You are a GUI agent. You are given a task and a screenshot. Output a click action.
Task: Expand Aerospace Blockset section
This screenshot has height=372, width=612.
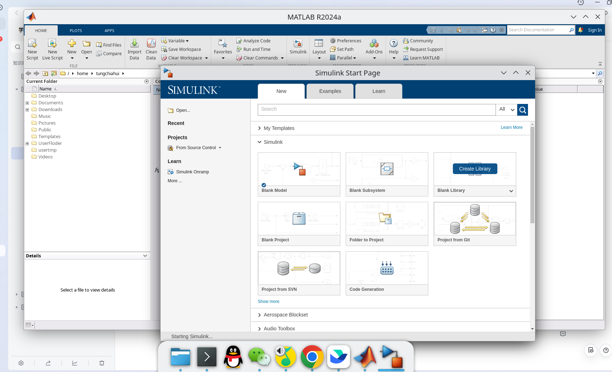coord(260,315)
